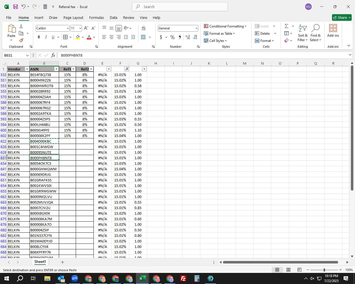Click the Fill down arrow icon

pyautogui.click(x=286, y=33)
